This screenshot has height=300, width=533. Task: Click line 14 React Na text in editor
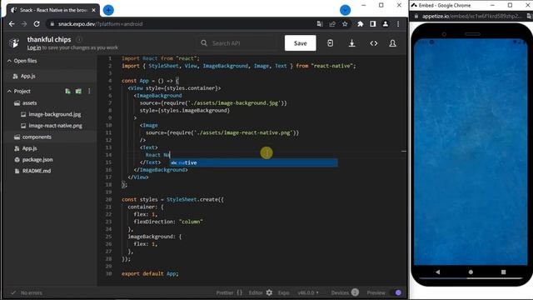pyautogui.click(x=157, y=155)
